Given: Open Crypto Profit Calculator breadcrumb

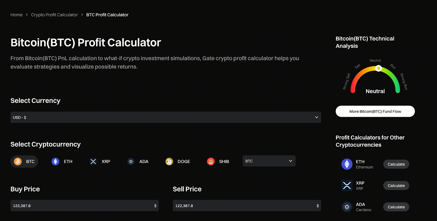Looking at the screenshot, I should (54, 15).
